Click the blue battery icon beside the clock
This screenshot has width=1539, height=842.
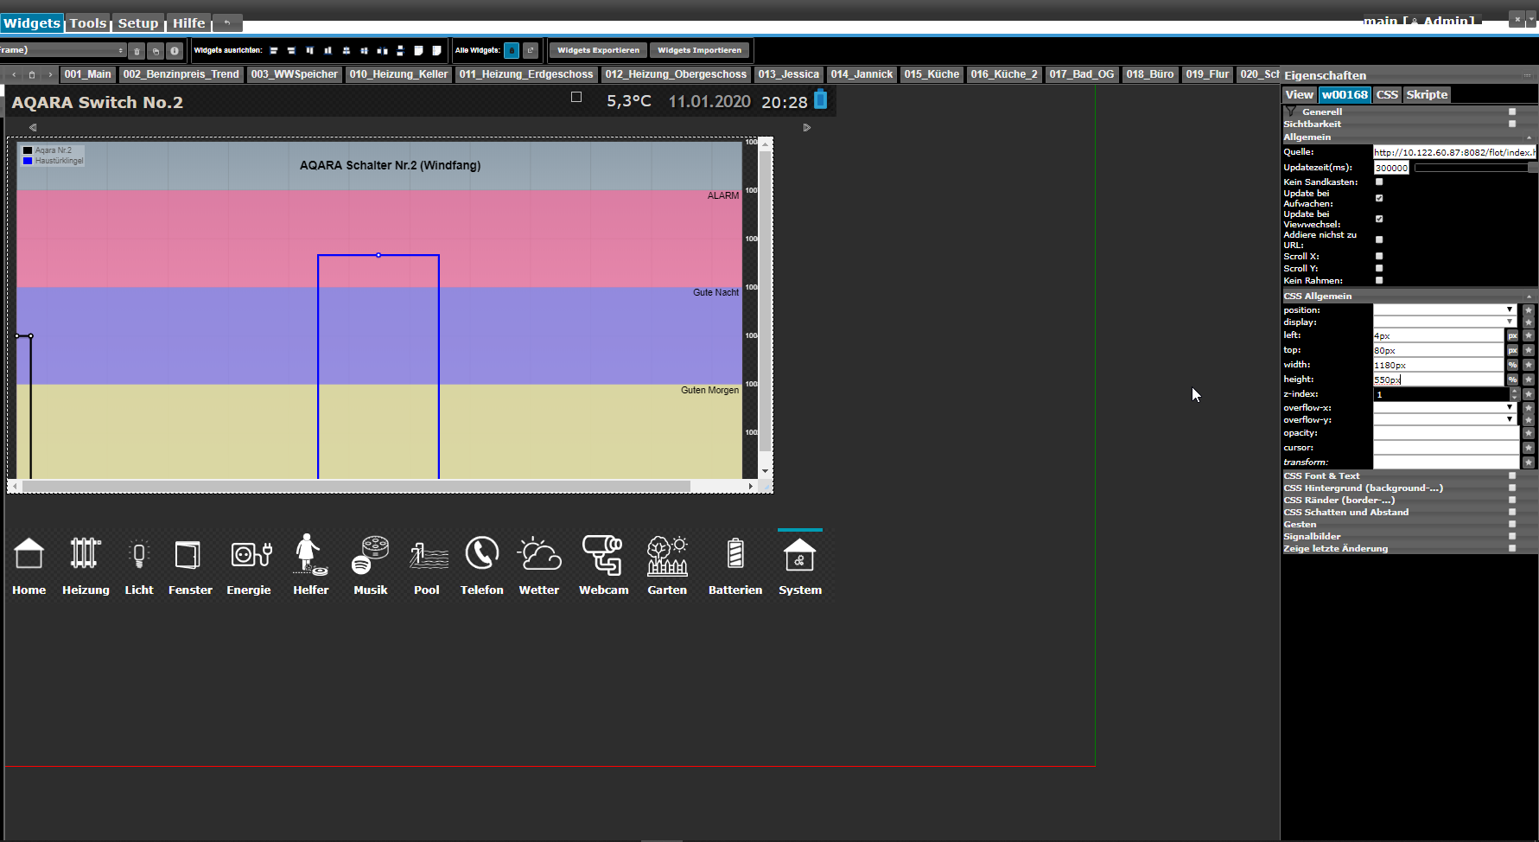[821, 100]
